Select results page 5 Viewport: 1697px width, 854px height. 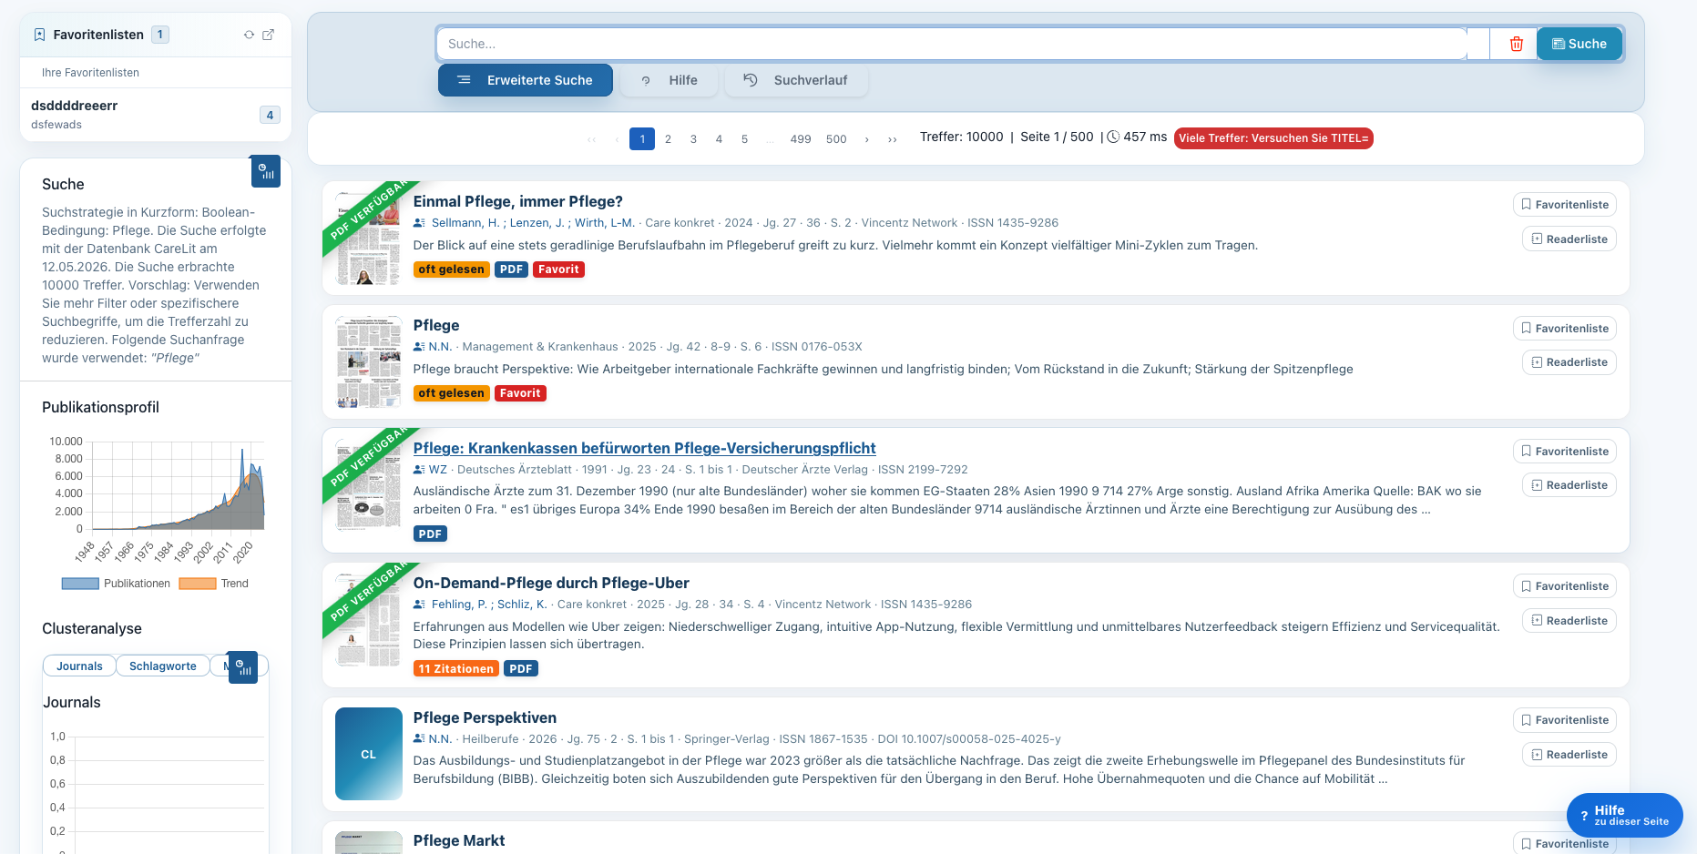pos(744,139)
